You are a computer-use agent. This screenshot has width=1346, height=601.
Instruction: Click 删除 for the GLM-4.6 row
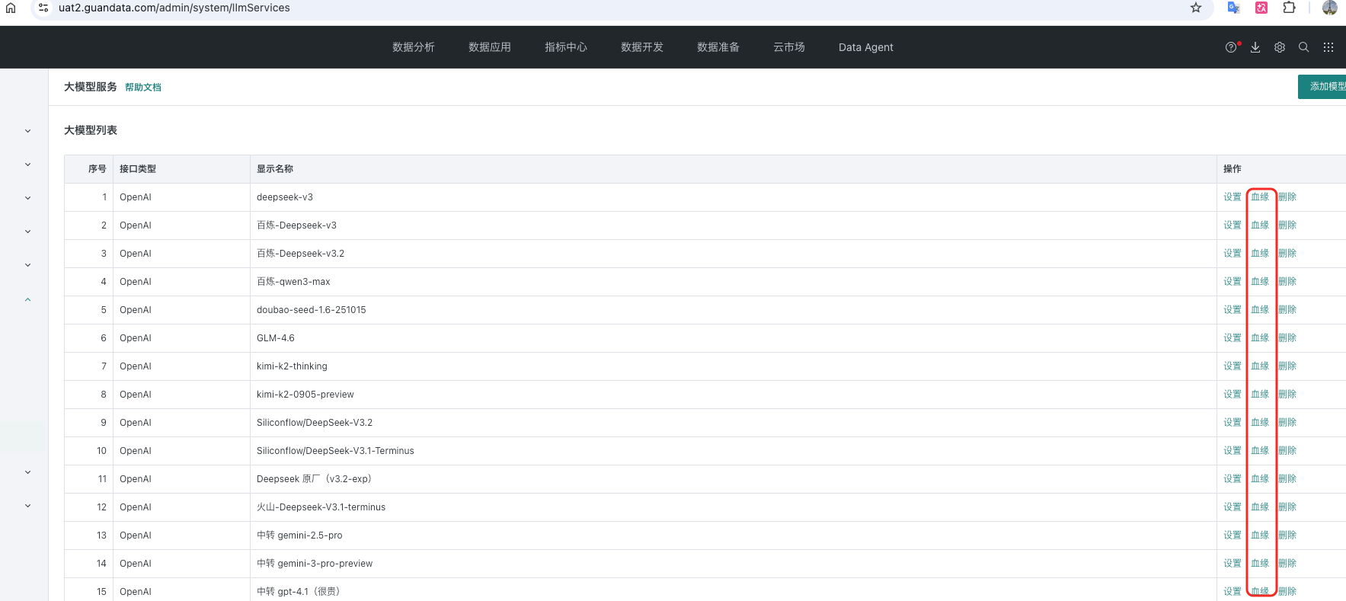click(1287, 338)
